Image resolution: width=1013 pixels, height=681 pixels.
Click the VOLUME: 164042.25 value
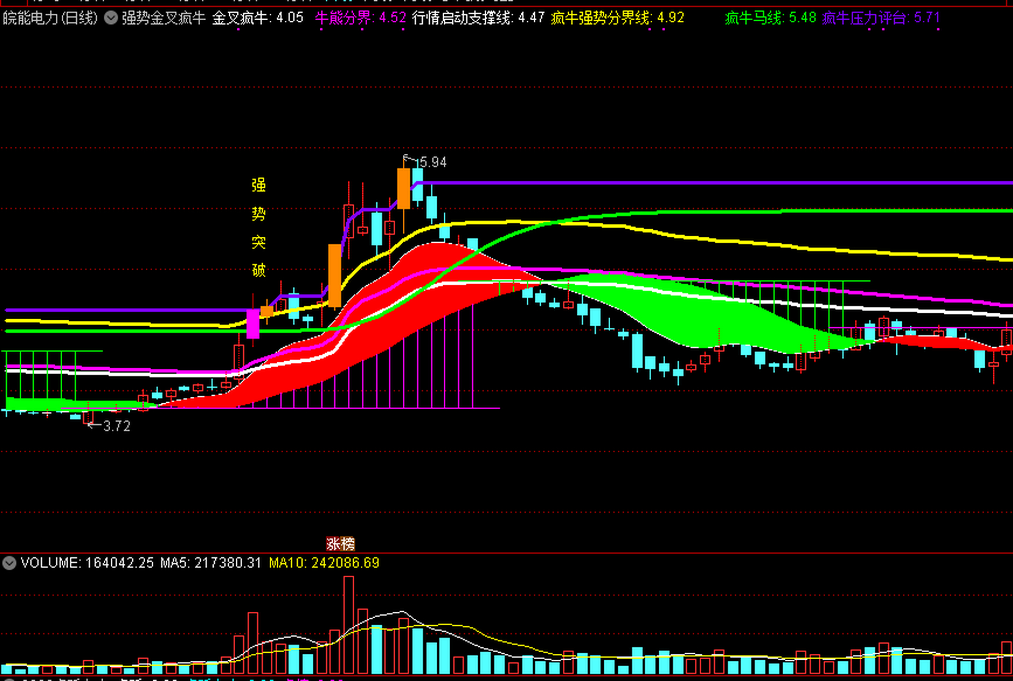tap(87, 563)
